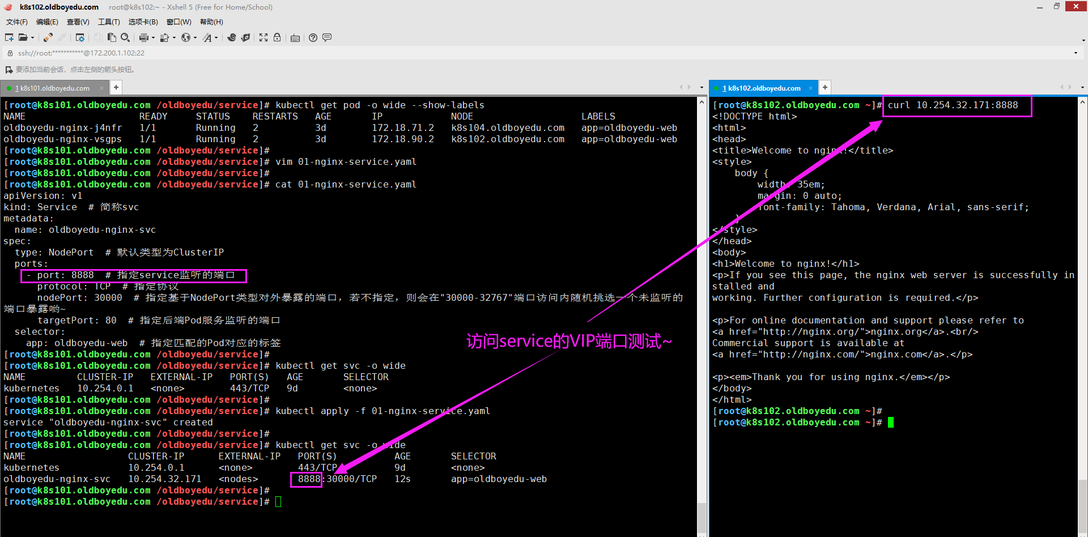Toggle full screen mode icon

[x=263, y=37]
